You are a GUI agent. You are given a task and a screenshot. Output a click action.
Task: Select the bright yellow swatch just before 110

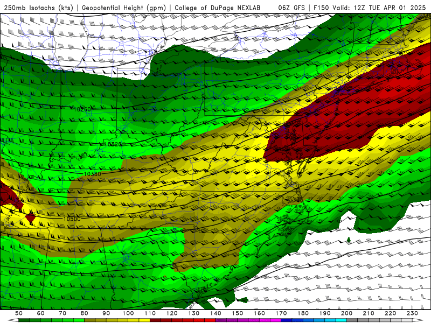tap(144, 320)
